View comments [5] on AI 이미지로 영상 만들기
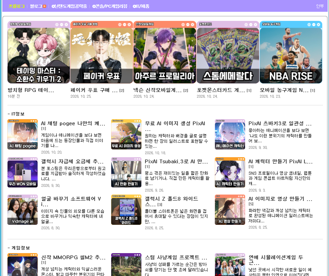This screenshot has width=329, height=276. tap(251, 204)
